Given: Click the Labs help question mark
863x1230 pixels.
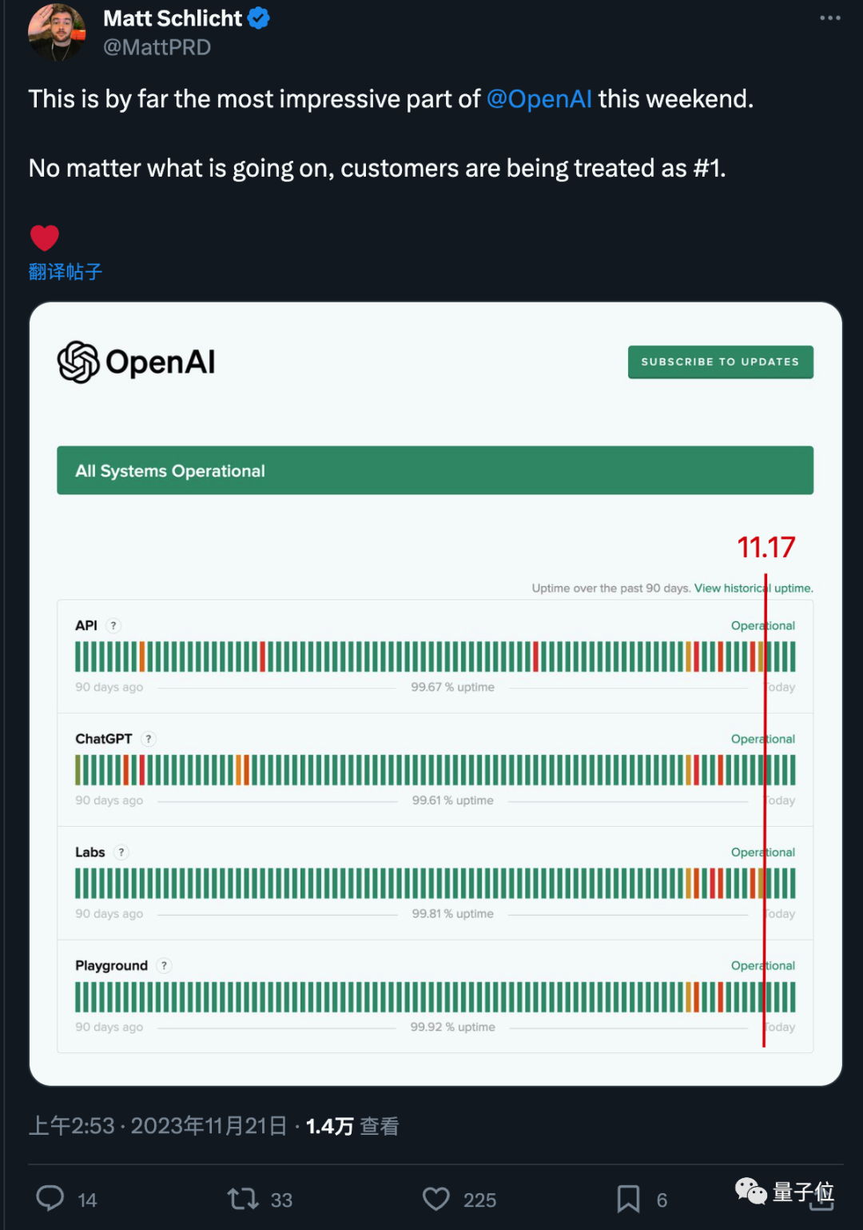Looking at the screenshot, I should [x=121, y=853].
